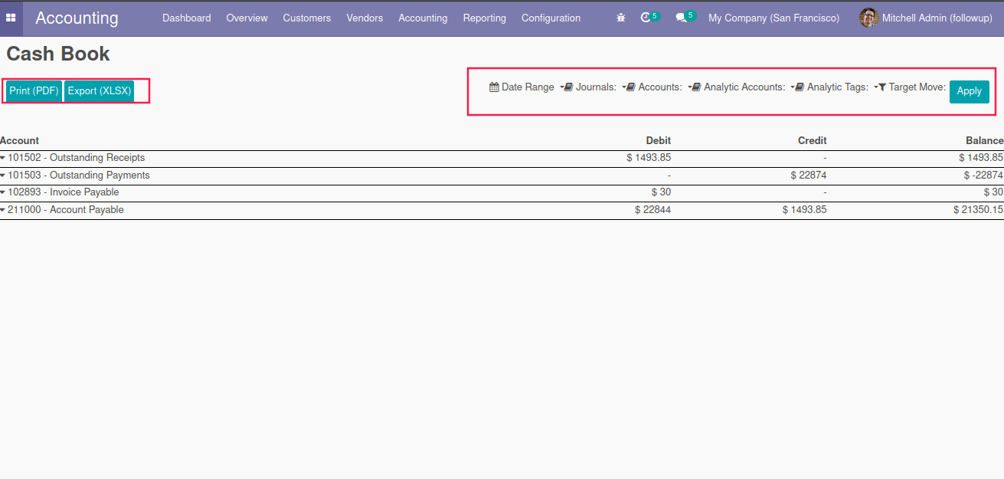The width and height of the screenshot is (1004, 479).
Task: Open the Reporting menu
Action: [x=485, y=18]
